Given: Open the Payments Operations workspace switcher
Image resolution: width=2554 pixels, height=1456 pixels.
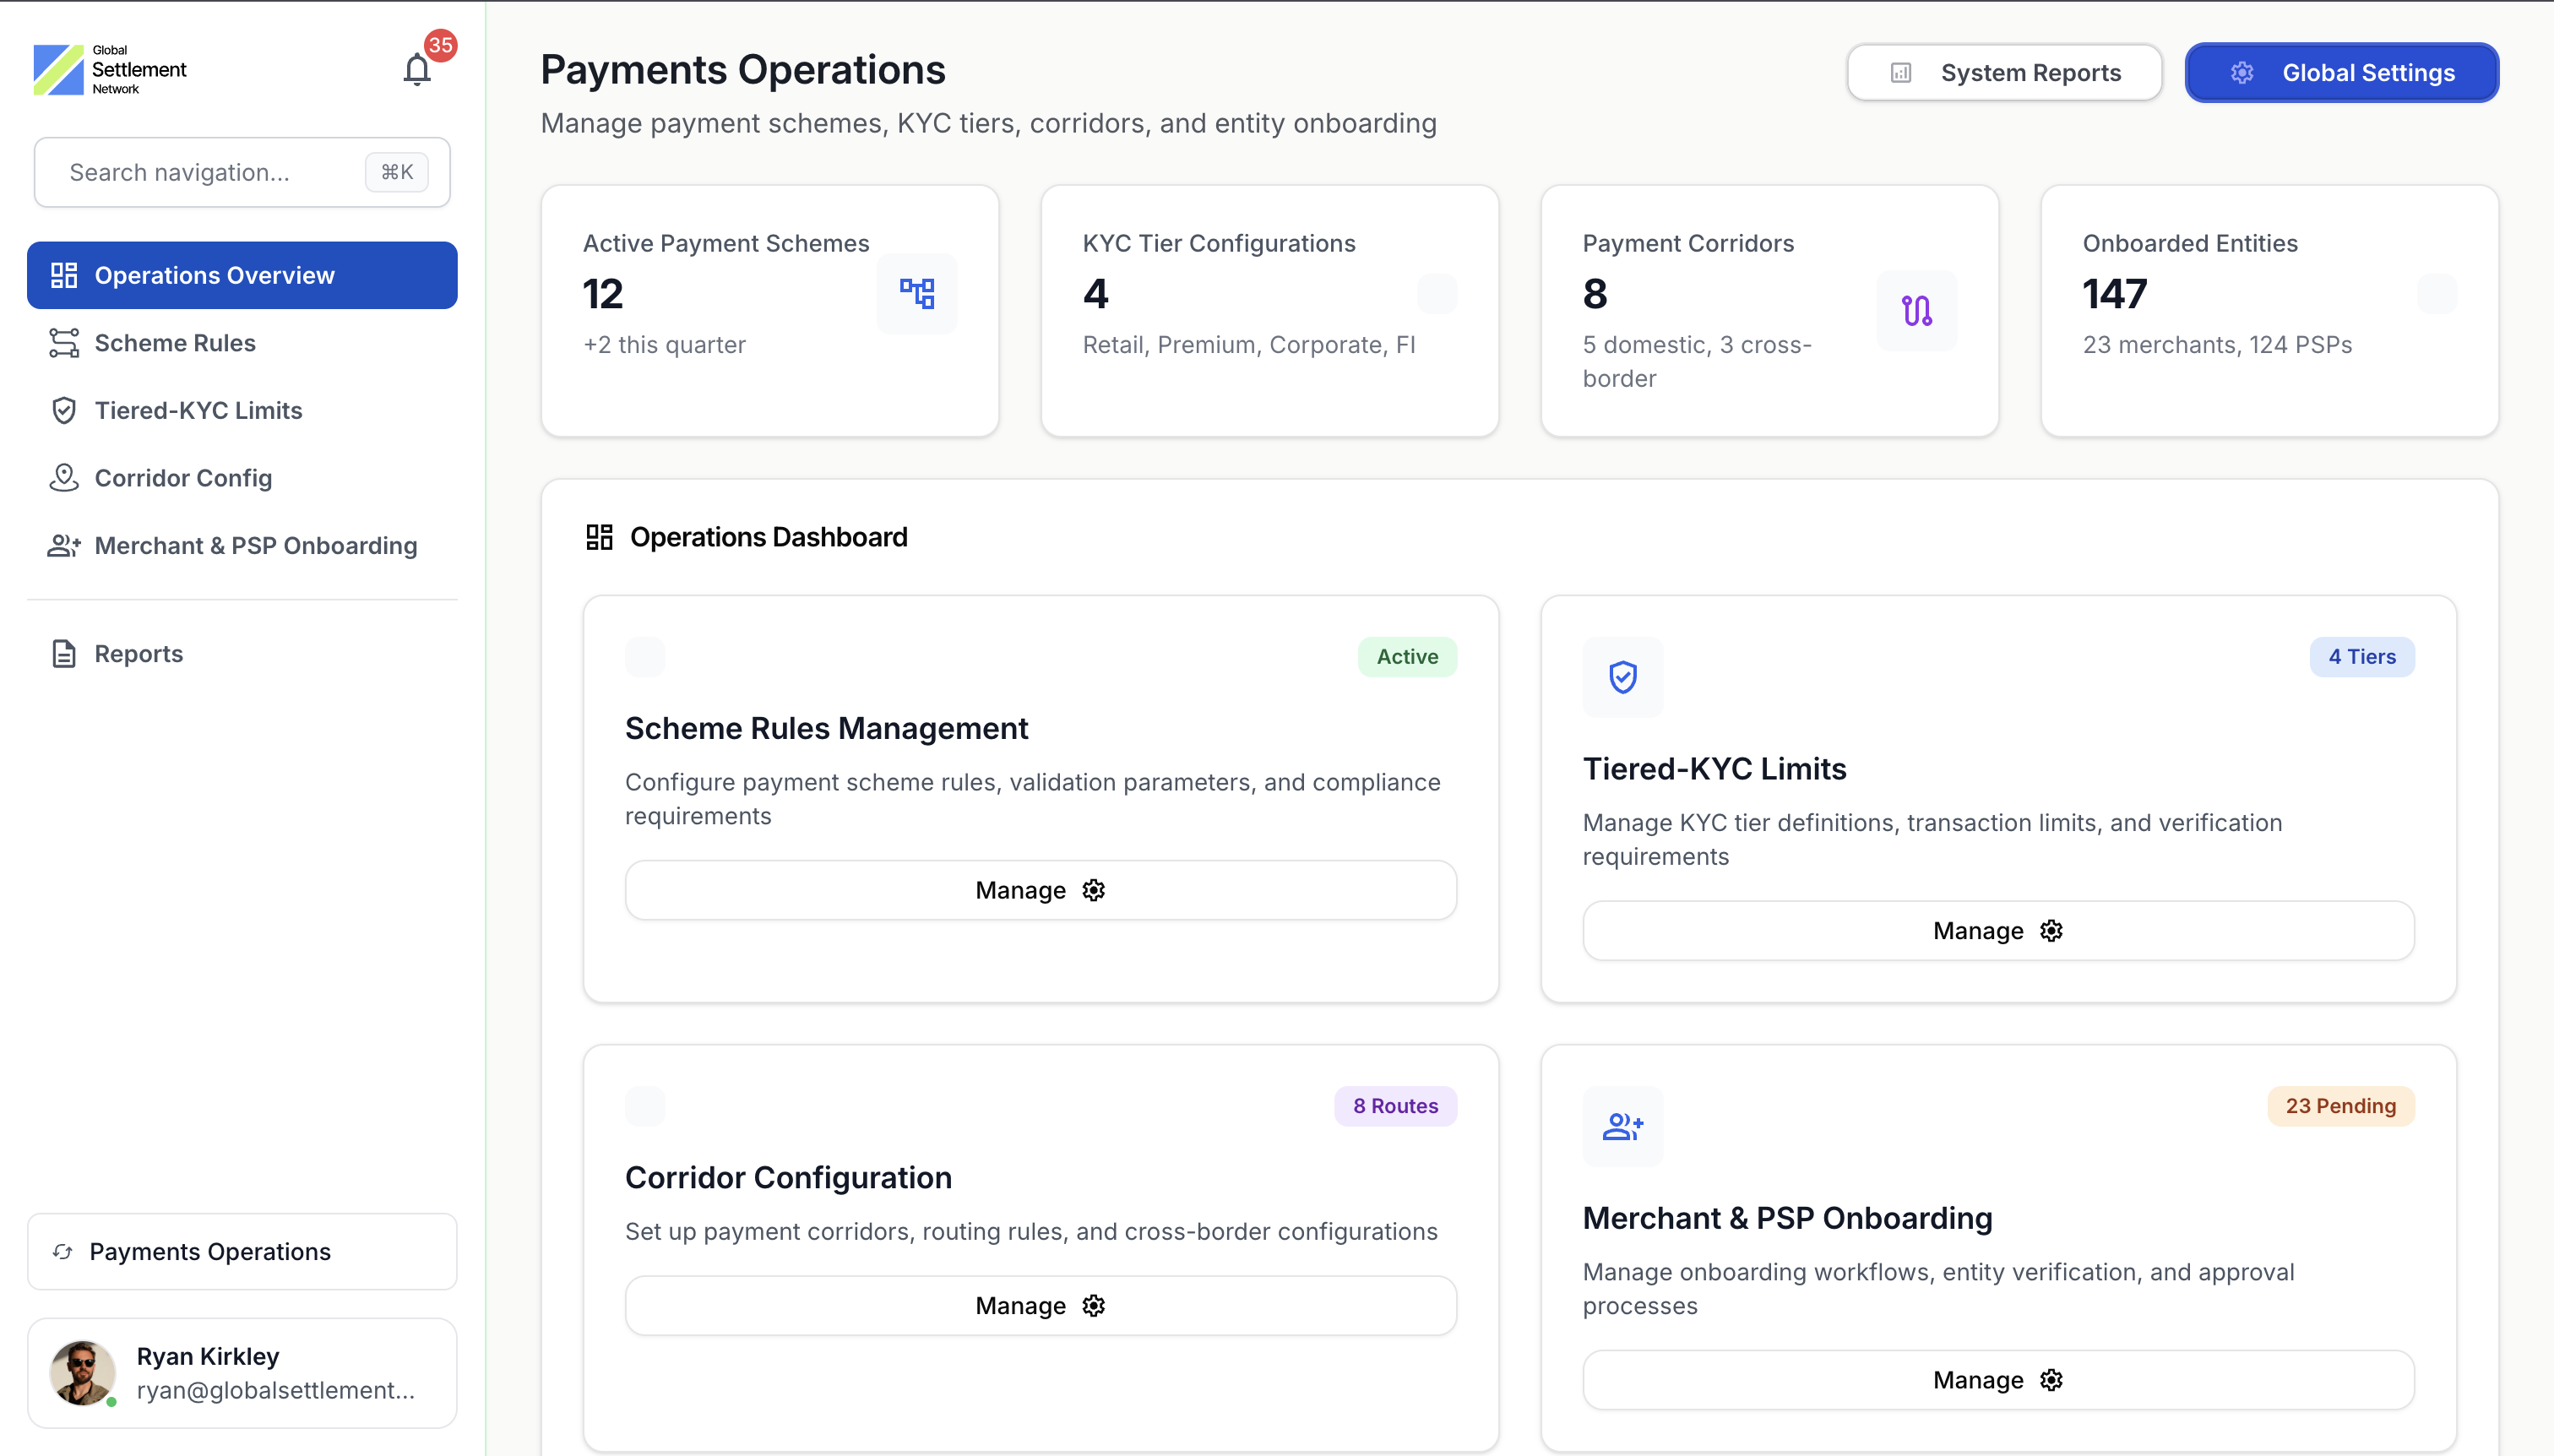Looking at the screenshot, I should click(x=242, y=1251).
